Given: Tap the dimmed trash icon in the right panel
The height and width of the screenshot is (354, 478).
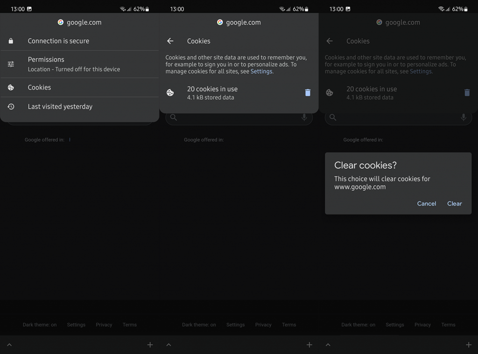Looking at the screenshot, I should click(x=467, y=93).
